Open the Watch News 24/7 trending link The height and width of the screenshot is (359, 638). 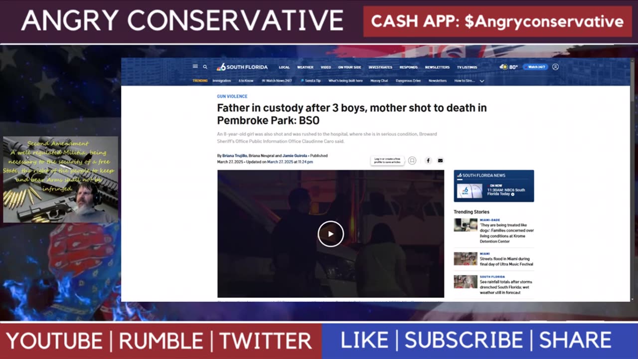pos(277,81)
